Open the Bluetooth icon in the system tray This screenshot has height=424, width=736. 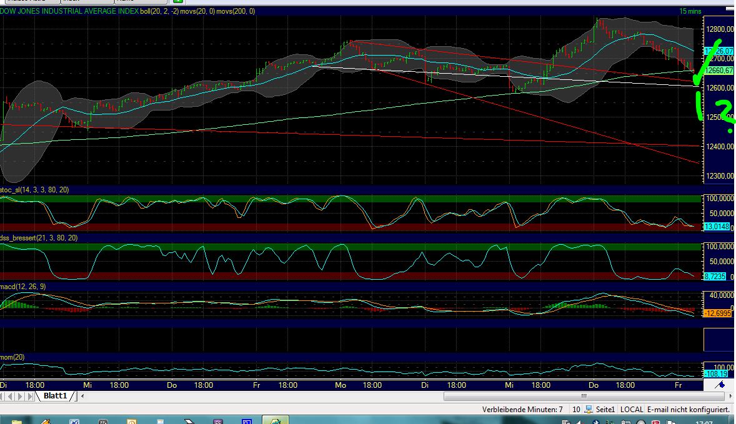595,420
